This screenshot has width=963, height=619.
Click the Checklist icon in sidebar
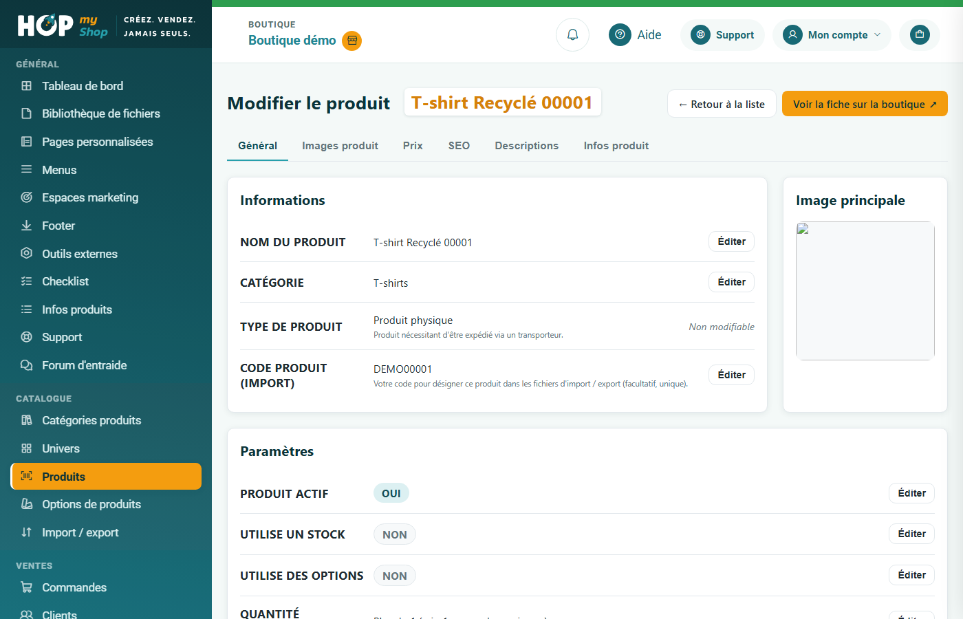click(27, 281)
